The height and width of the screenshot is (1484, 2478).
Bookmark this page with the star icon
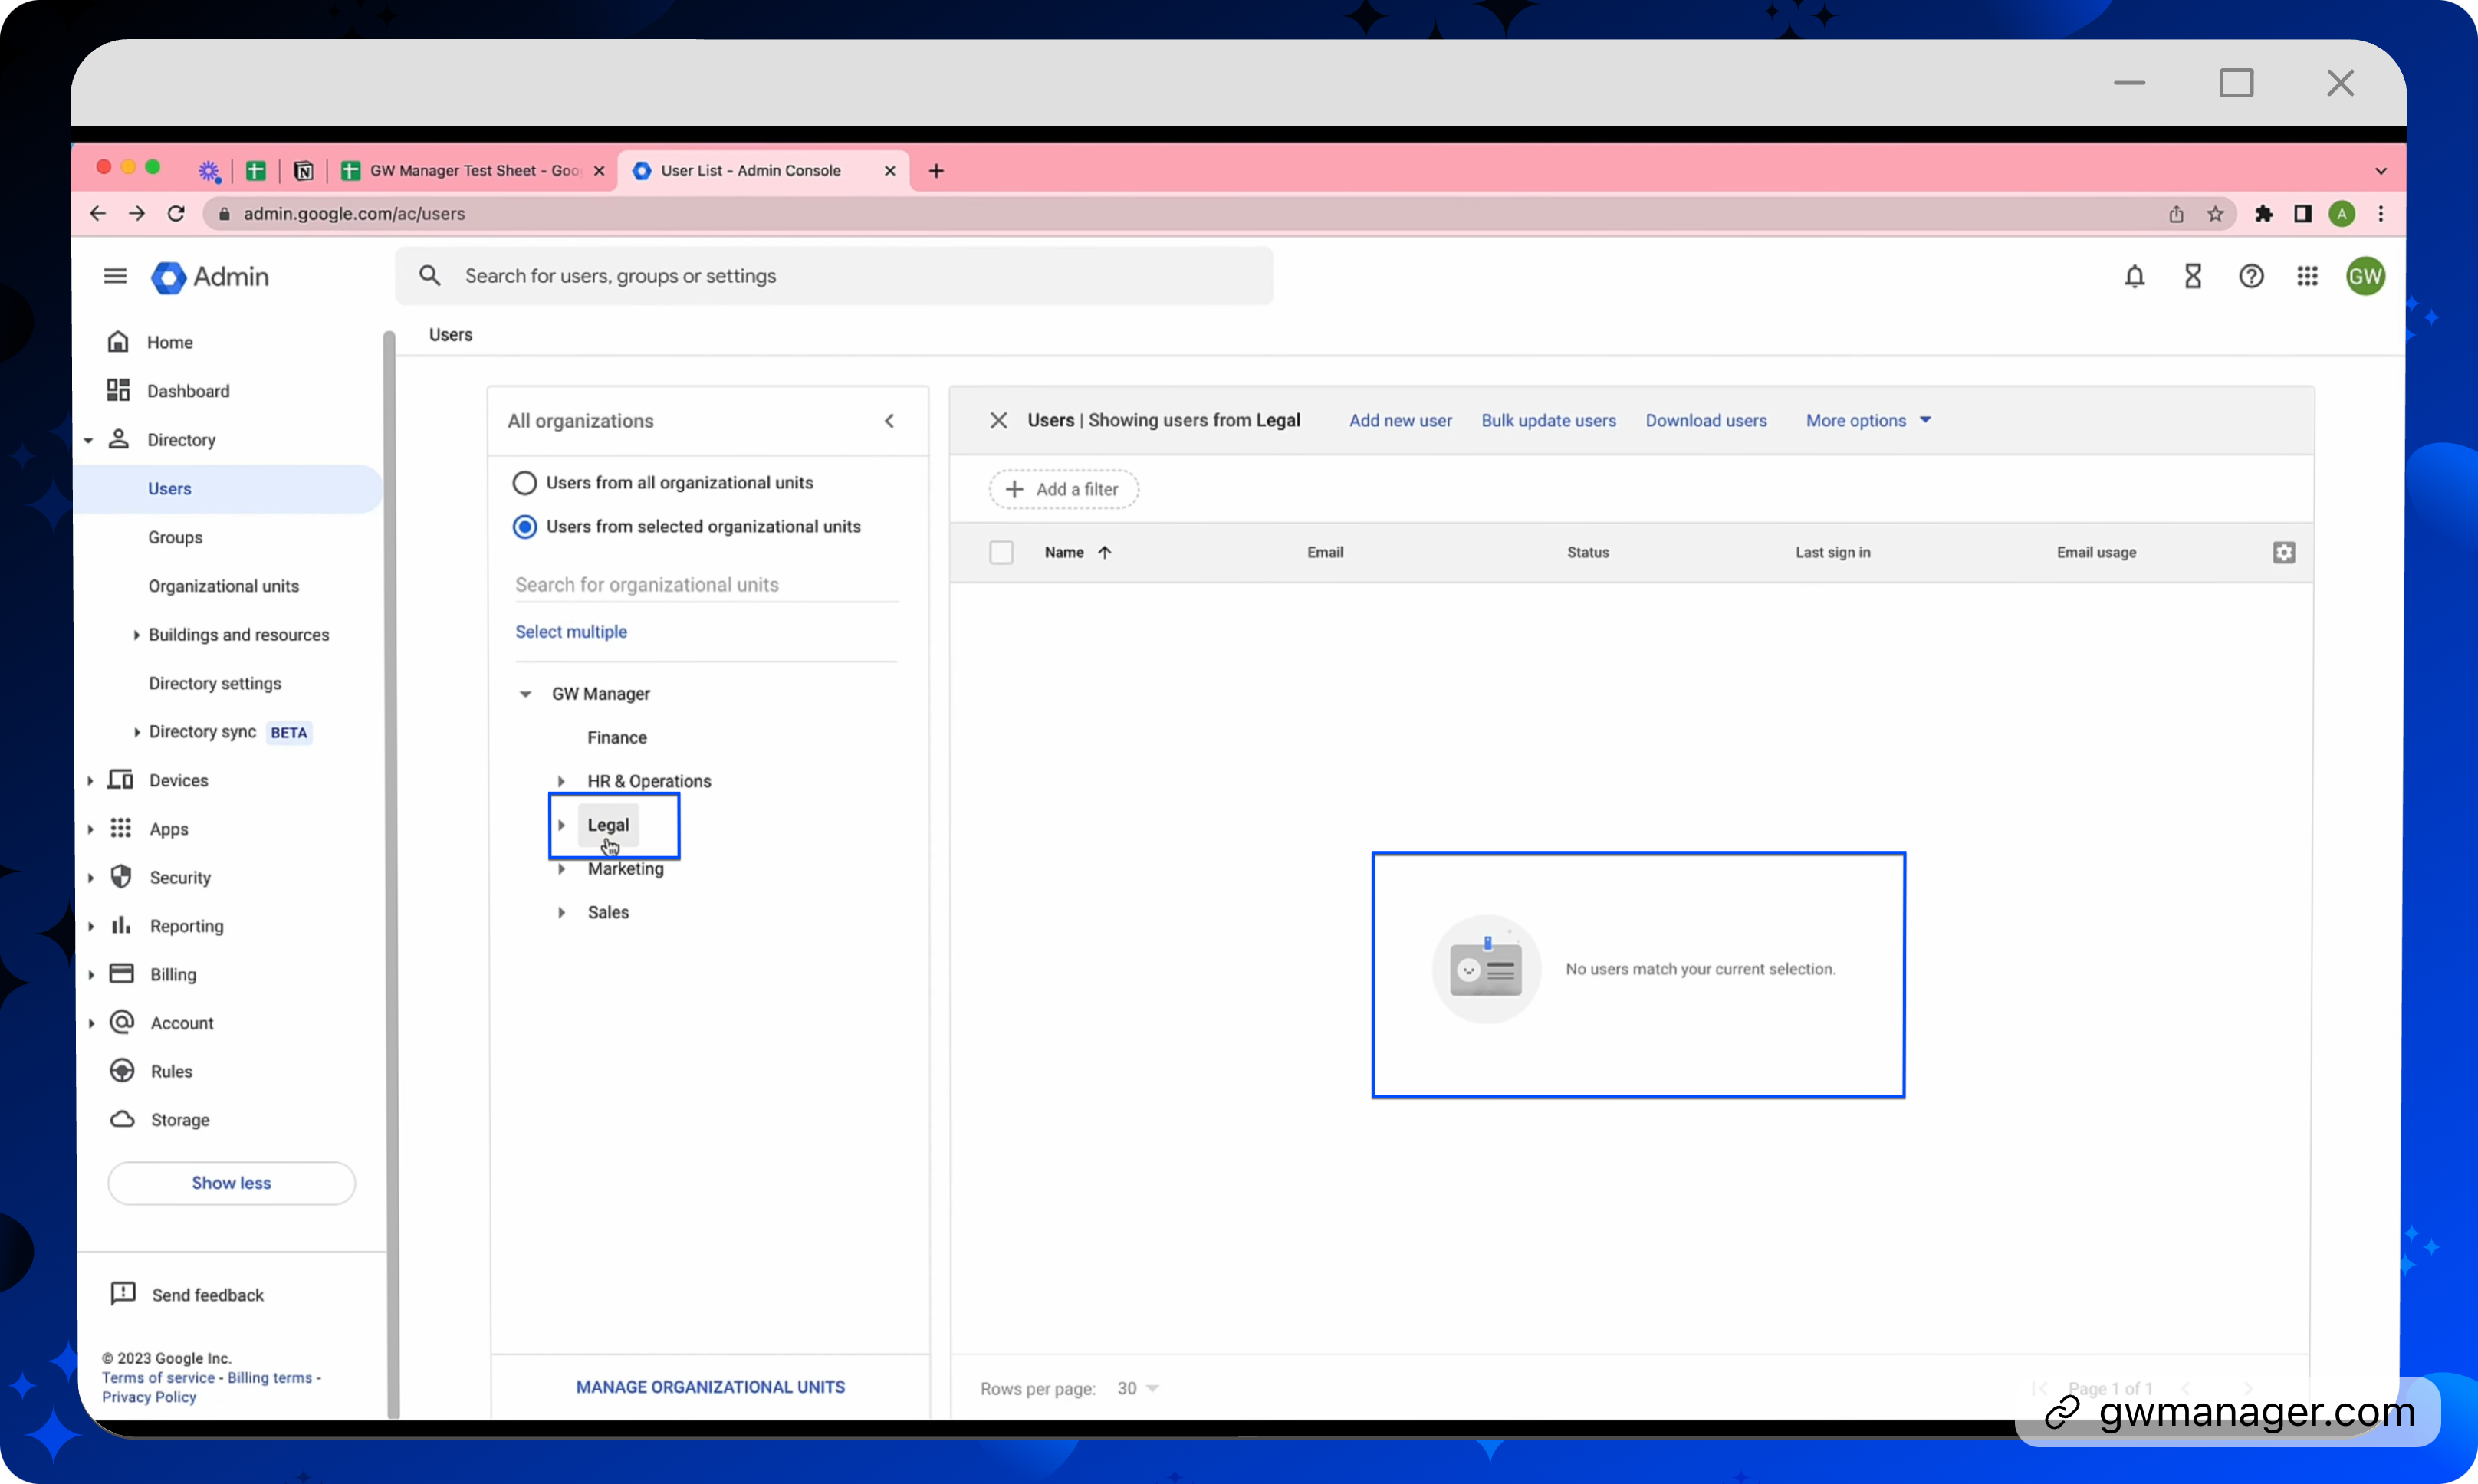click(x=2215, y=213)
